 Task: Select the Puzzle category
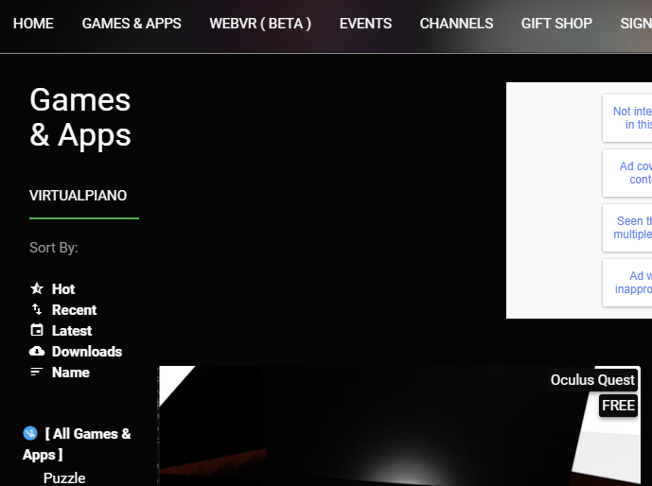(x=64, y=478)
